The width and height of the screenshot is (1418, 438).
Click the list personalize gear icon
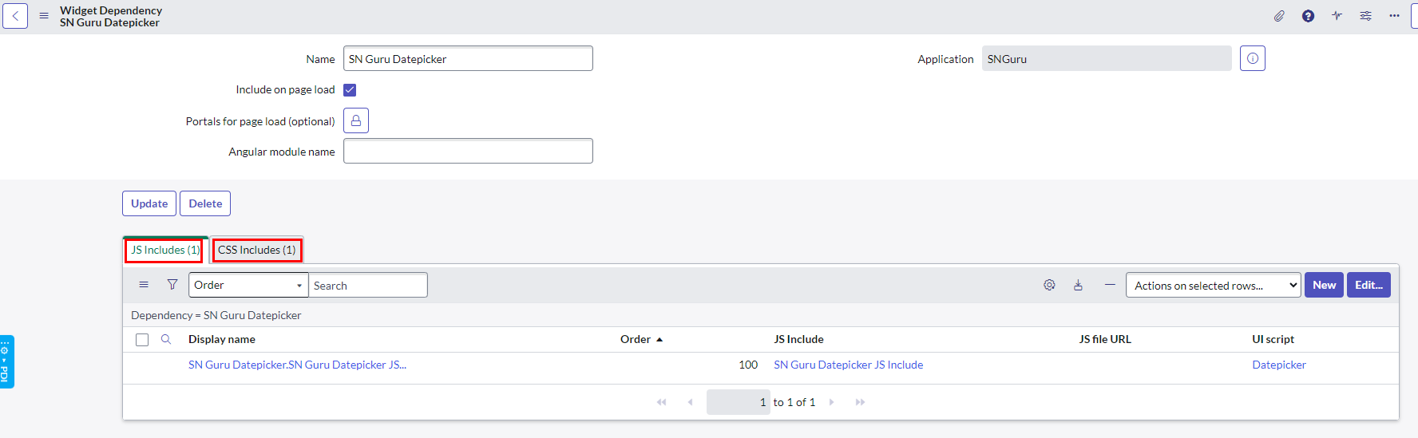coord(1049,285)
